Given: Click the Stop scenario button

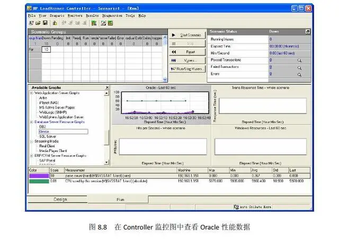Looking at the screenshot, I should (x=187, y=43).
